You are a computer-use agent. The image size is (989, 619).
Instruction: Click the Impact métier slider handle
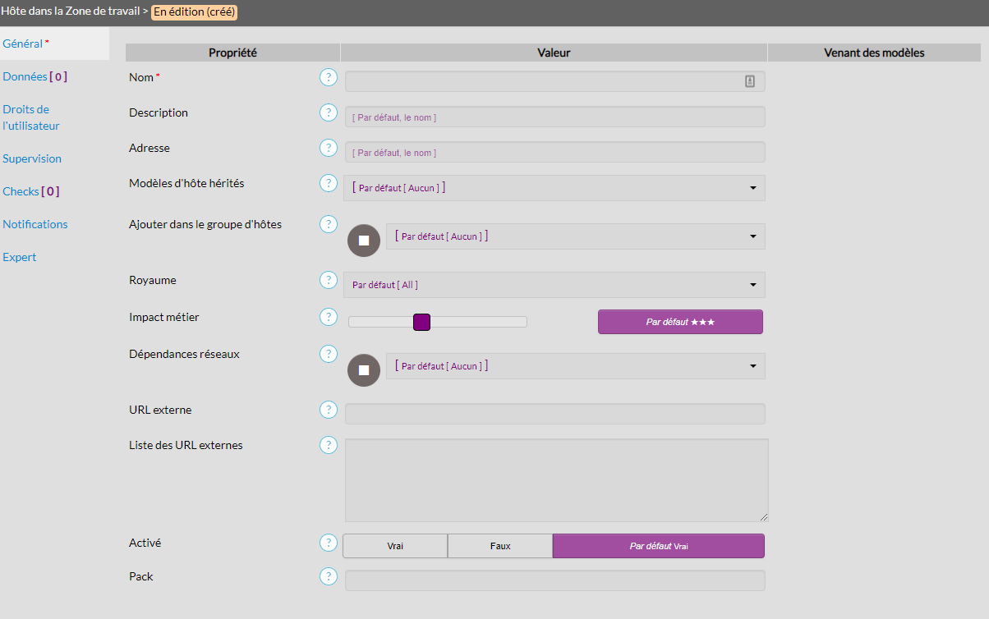point(421,322)
